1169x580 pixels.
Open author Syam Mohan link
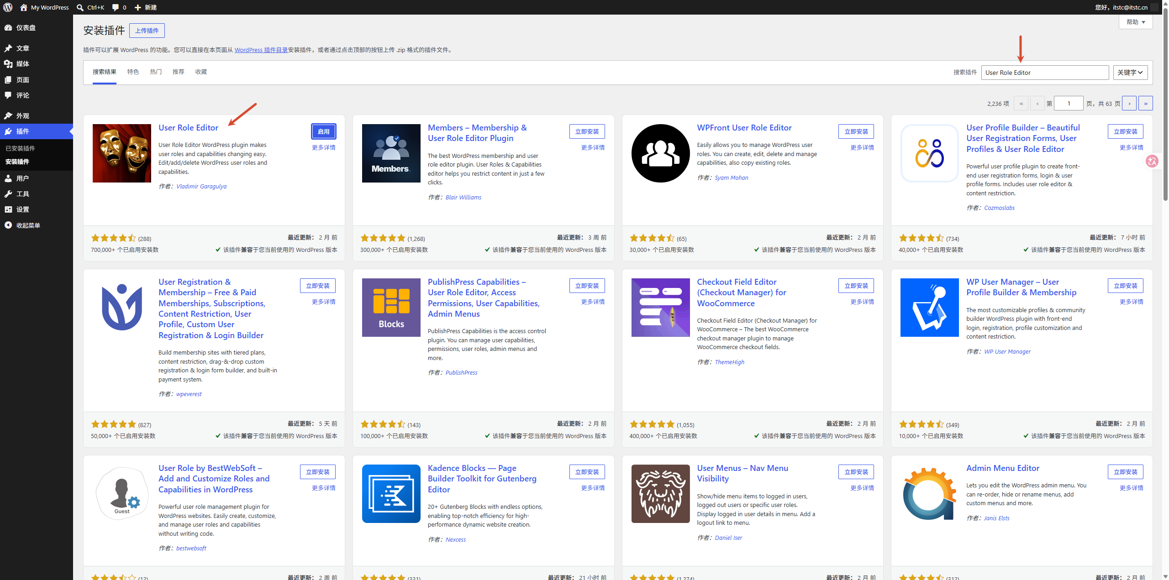coord(732,178)
